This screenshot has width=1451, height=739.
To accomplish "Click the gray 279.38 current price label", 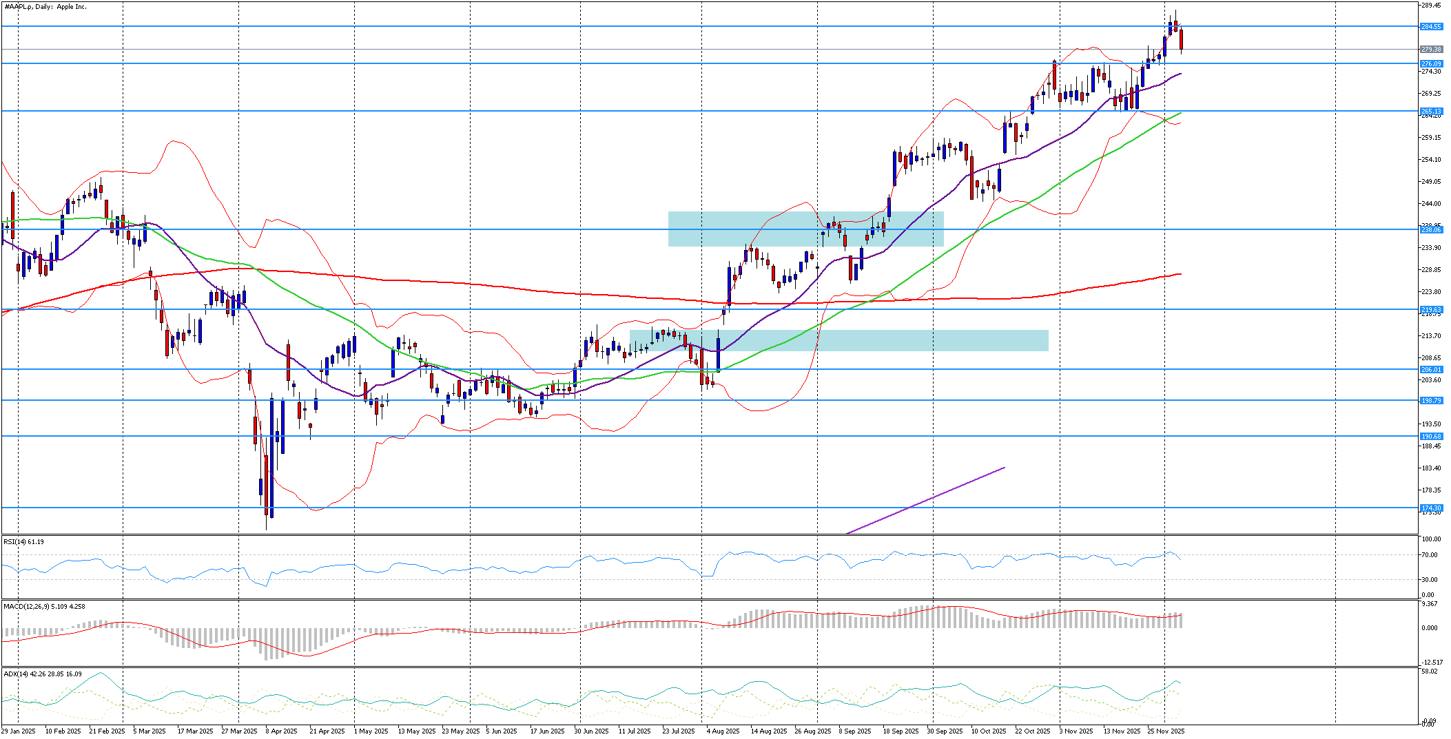I will coord(1431,50).
